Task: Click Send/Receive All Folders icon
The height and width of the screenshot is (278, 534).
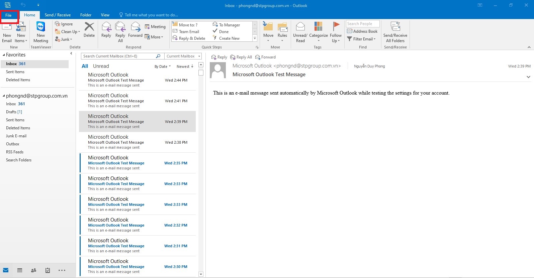Action: click(x=395, y=27)
